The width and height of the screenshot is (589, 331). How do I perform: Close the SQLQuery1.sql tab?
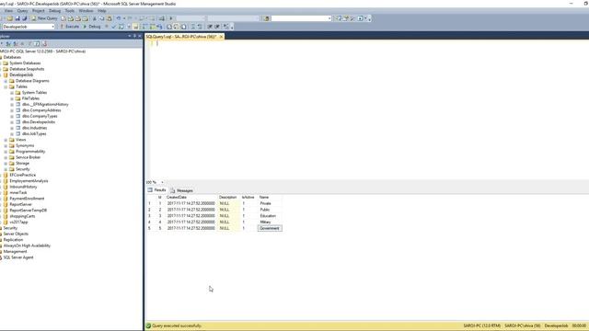tap(221, 37)
